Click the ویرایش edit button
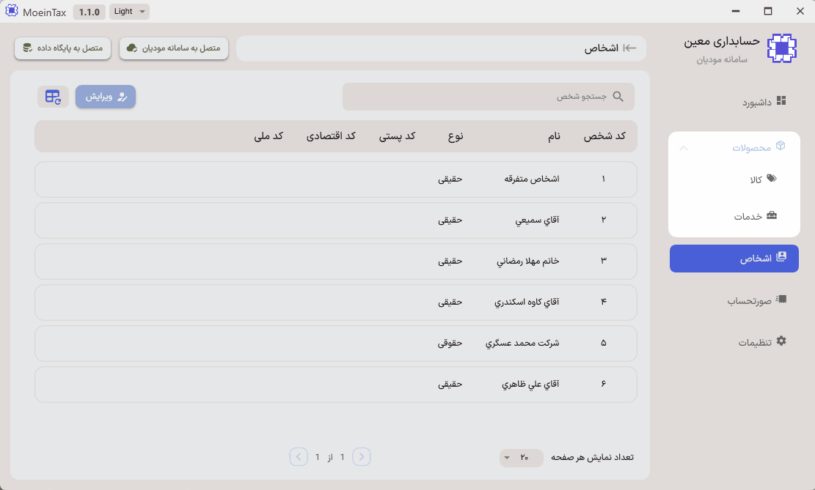 pyautogui.click(x=106, y=97)
